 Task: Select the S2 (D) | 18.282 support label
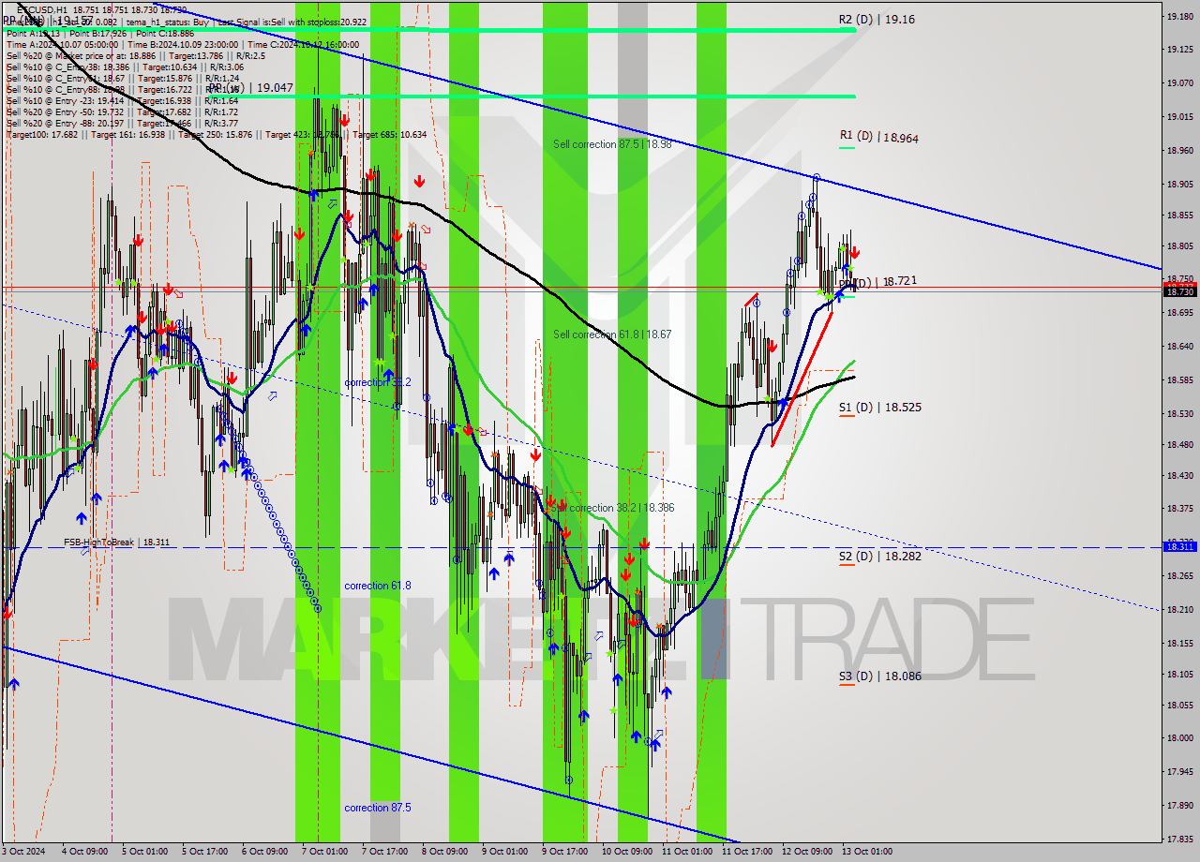(879, 556)
